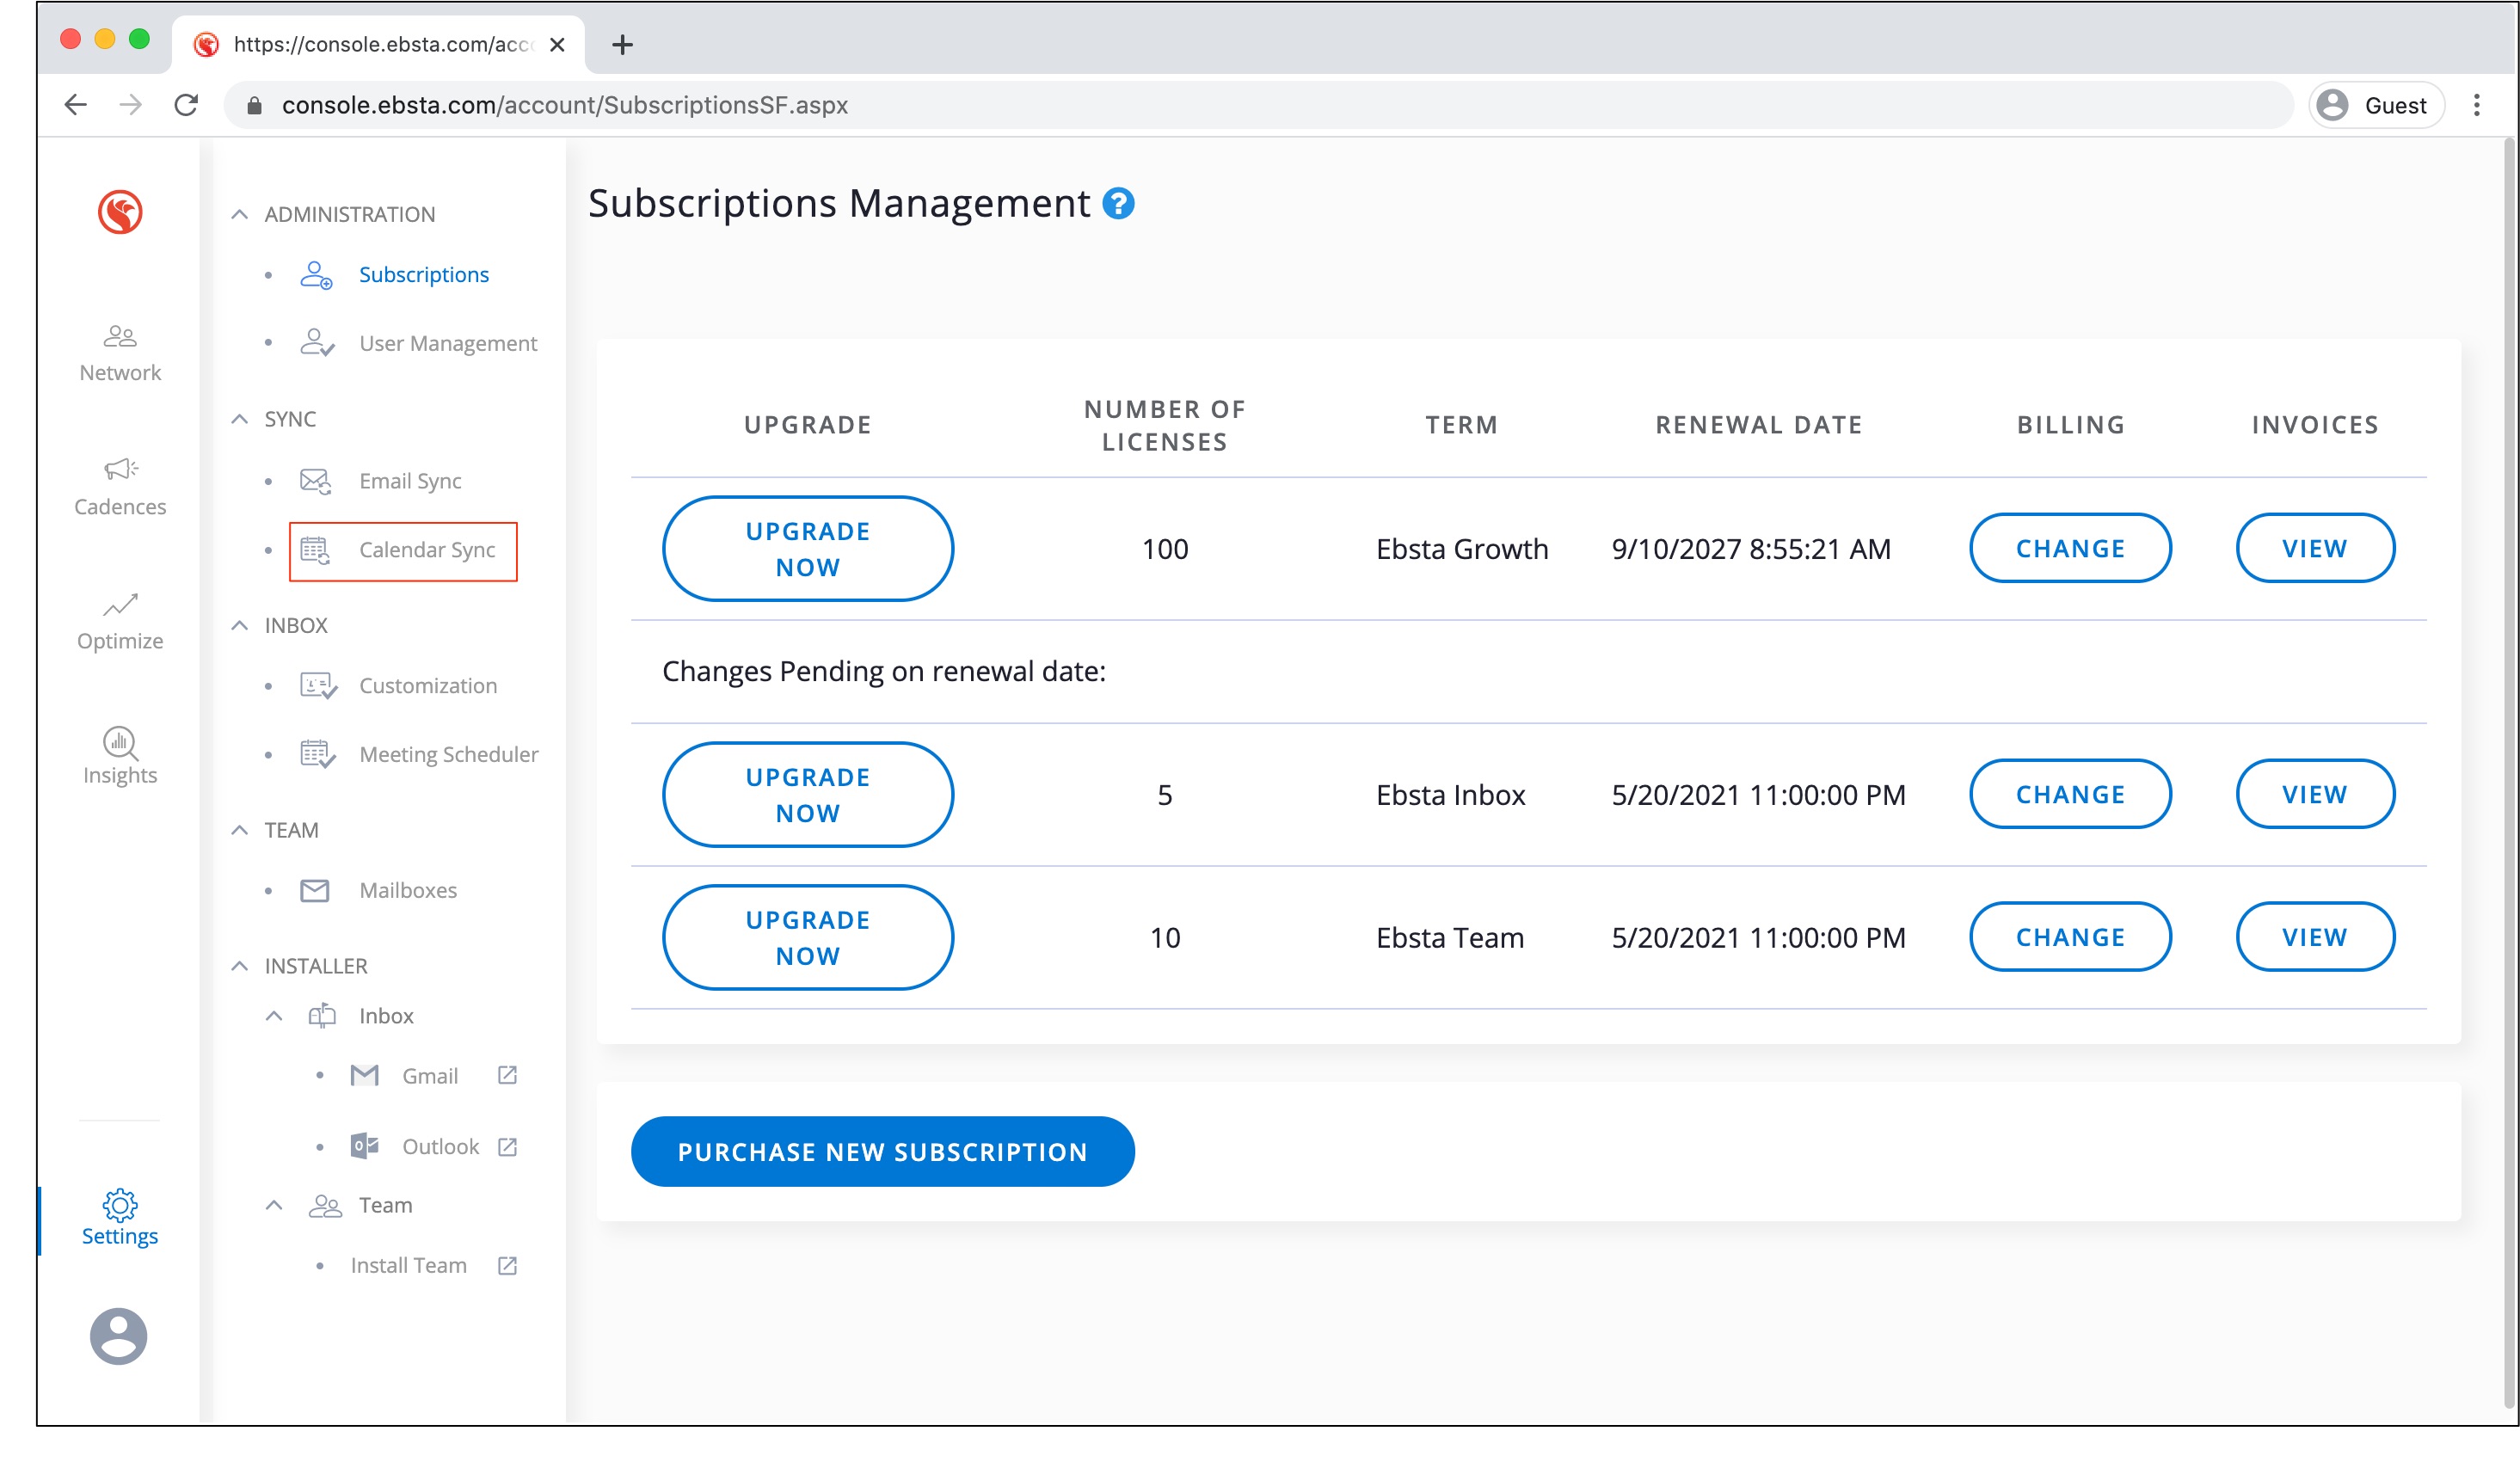Open the Network section icon
This screenshot has width=2520, height=1462.
120,337
